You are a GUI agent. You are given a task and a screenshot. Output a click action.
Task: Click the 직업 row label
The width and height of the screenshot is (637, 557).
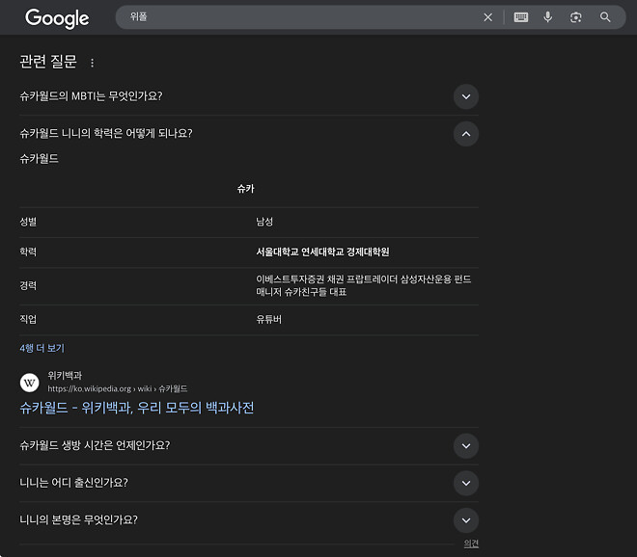click(x=28, y=319)
